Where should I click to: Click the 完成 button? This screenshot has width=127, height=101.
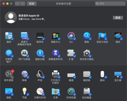click(32, 4)
